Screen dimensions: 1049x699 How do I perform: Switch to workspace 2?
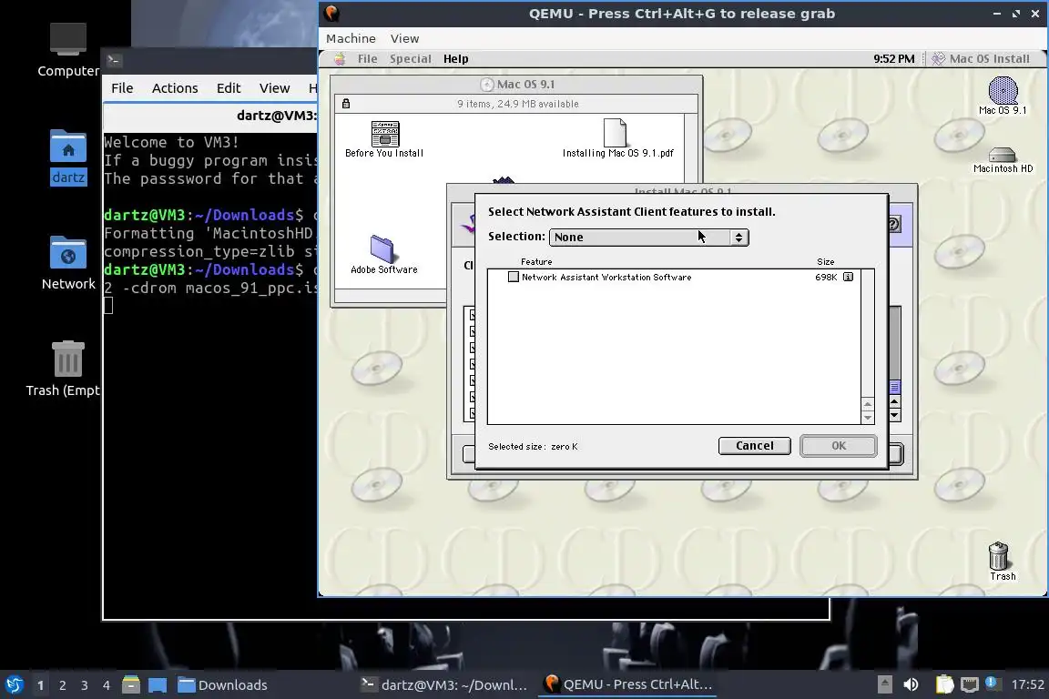pos(62,685)
